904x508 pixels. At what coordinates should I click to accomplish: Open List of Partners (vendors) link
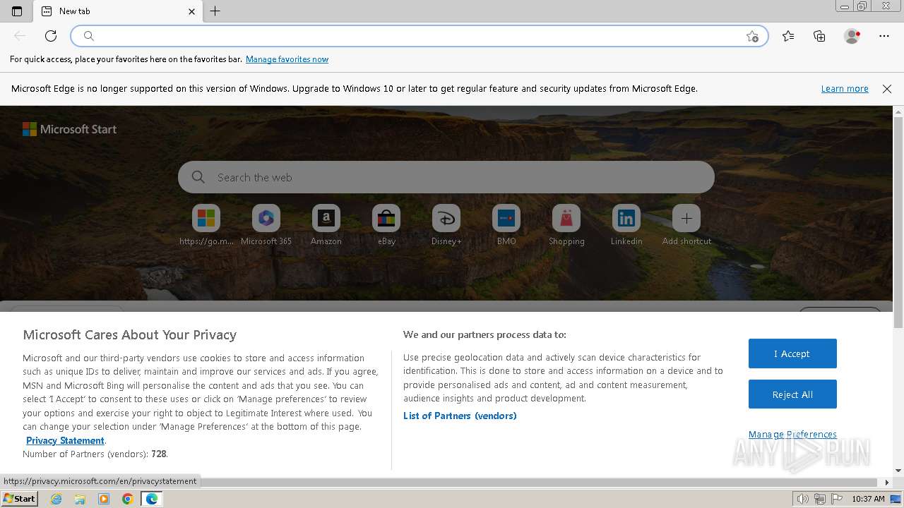460,416
